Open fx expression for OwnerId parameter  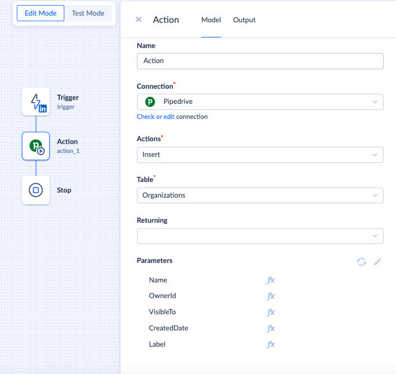pos(271,296)
